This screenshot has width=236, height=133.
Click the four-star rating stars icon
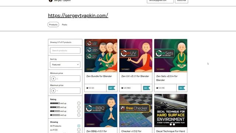(x=55, y=103)
